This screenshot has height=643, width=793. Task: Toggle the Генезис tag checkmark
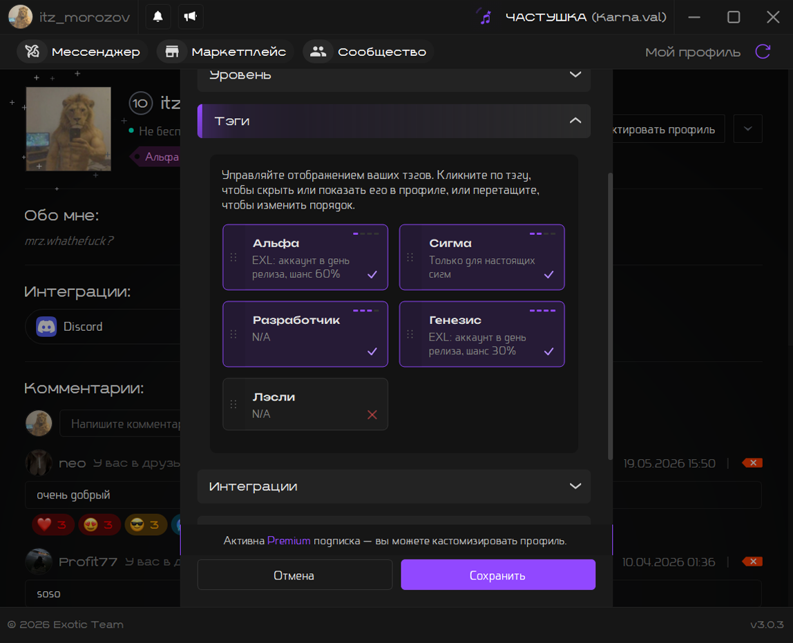click(x=548, y=352)
